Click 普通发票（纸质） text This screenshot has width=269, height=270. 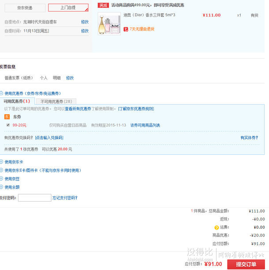point(19,78)
